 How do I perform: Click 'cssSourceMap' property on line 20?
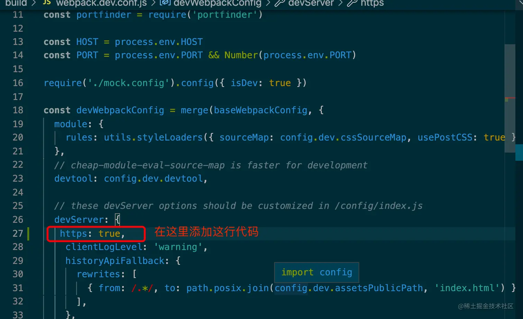coord(374,137)
